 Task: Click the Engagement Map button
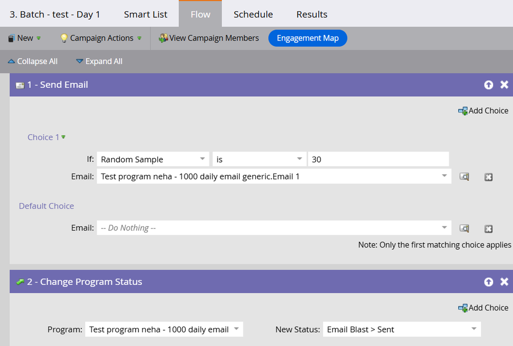308,38
